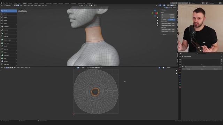This screenshot has height=125, width=223.
Task: Select the Measure tool
Action: click(x=8, y=33)
